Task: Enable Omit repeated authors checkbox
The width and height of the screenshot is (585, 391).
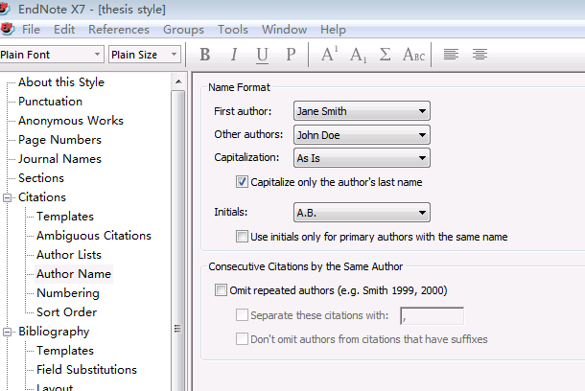Action: [221, 290]
